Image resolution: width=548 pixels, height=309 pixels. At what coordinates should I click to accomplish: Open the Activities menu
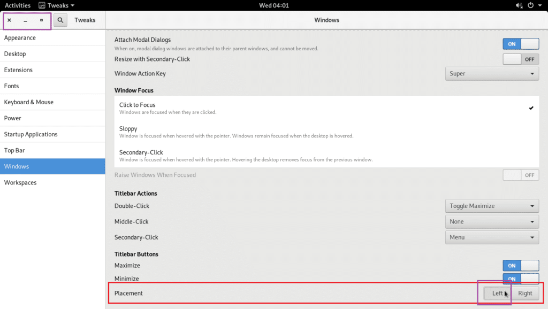pyautogui.click(x=18, y=5)
